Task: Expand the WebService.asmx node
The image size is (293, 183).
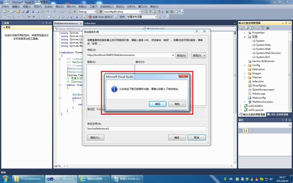Action: tap(245, 102)
